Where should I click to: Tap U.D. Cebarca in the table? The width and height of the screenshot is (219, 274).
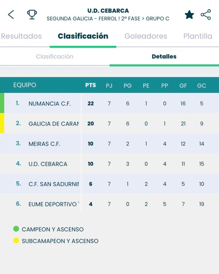(48, 164)
